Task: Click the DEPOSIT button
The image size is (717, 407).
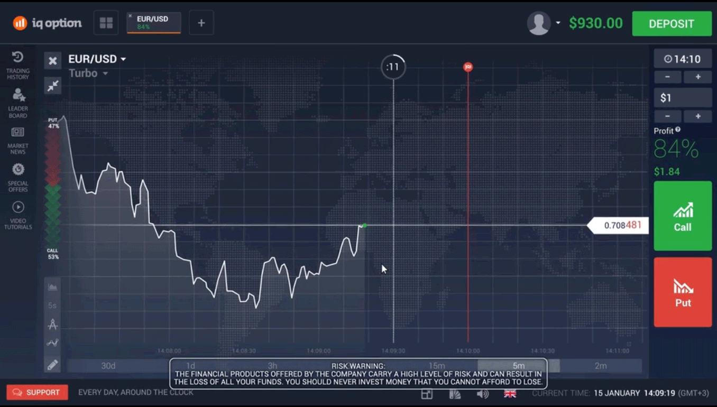Action: tap(672, 24)
